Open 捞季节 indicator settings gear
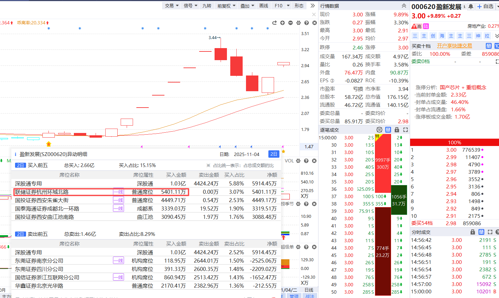The width and height of the screenshot is (499, 298). coord(298,204)
